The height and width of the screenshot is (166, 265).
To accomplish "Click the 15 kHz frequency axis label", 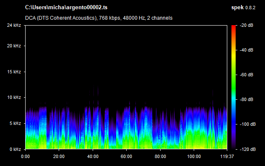I will (14, 72).
